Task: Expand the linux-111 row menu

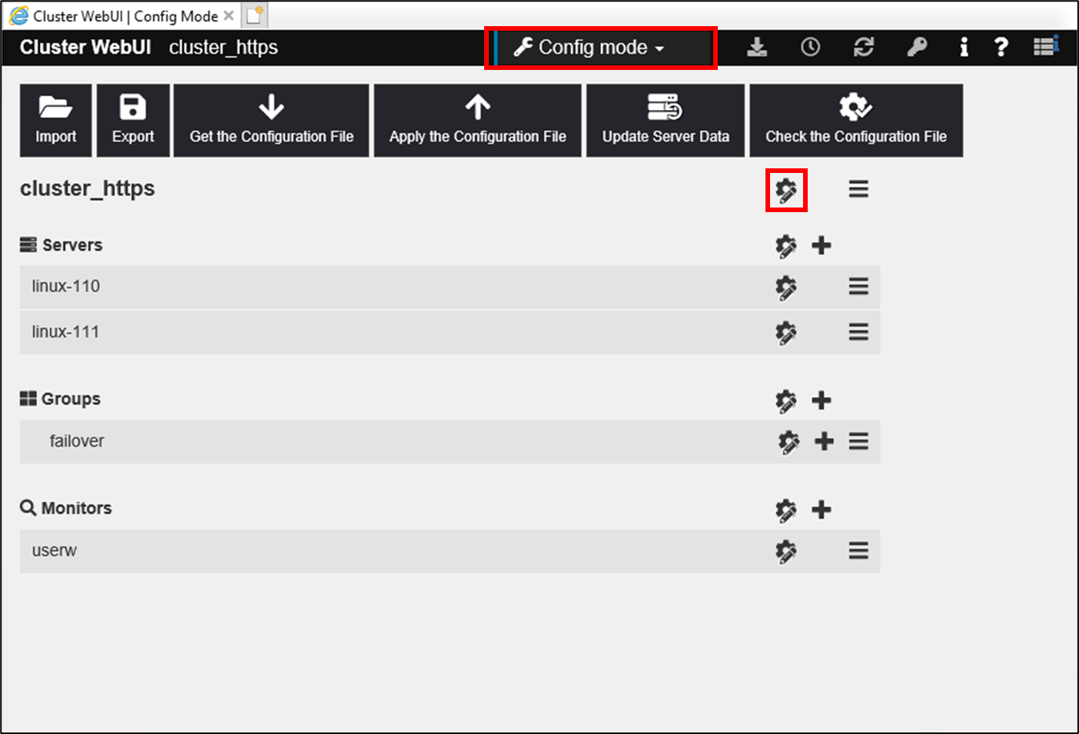Action: point(858,332)
